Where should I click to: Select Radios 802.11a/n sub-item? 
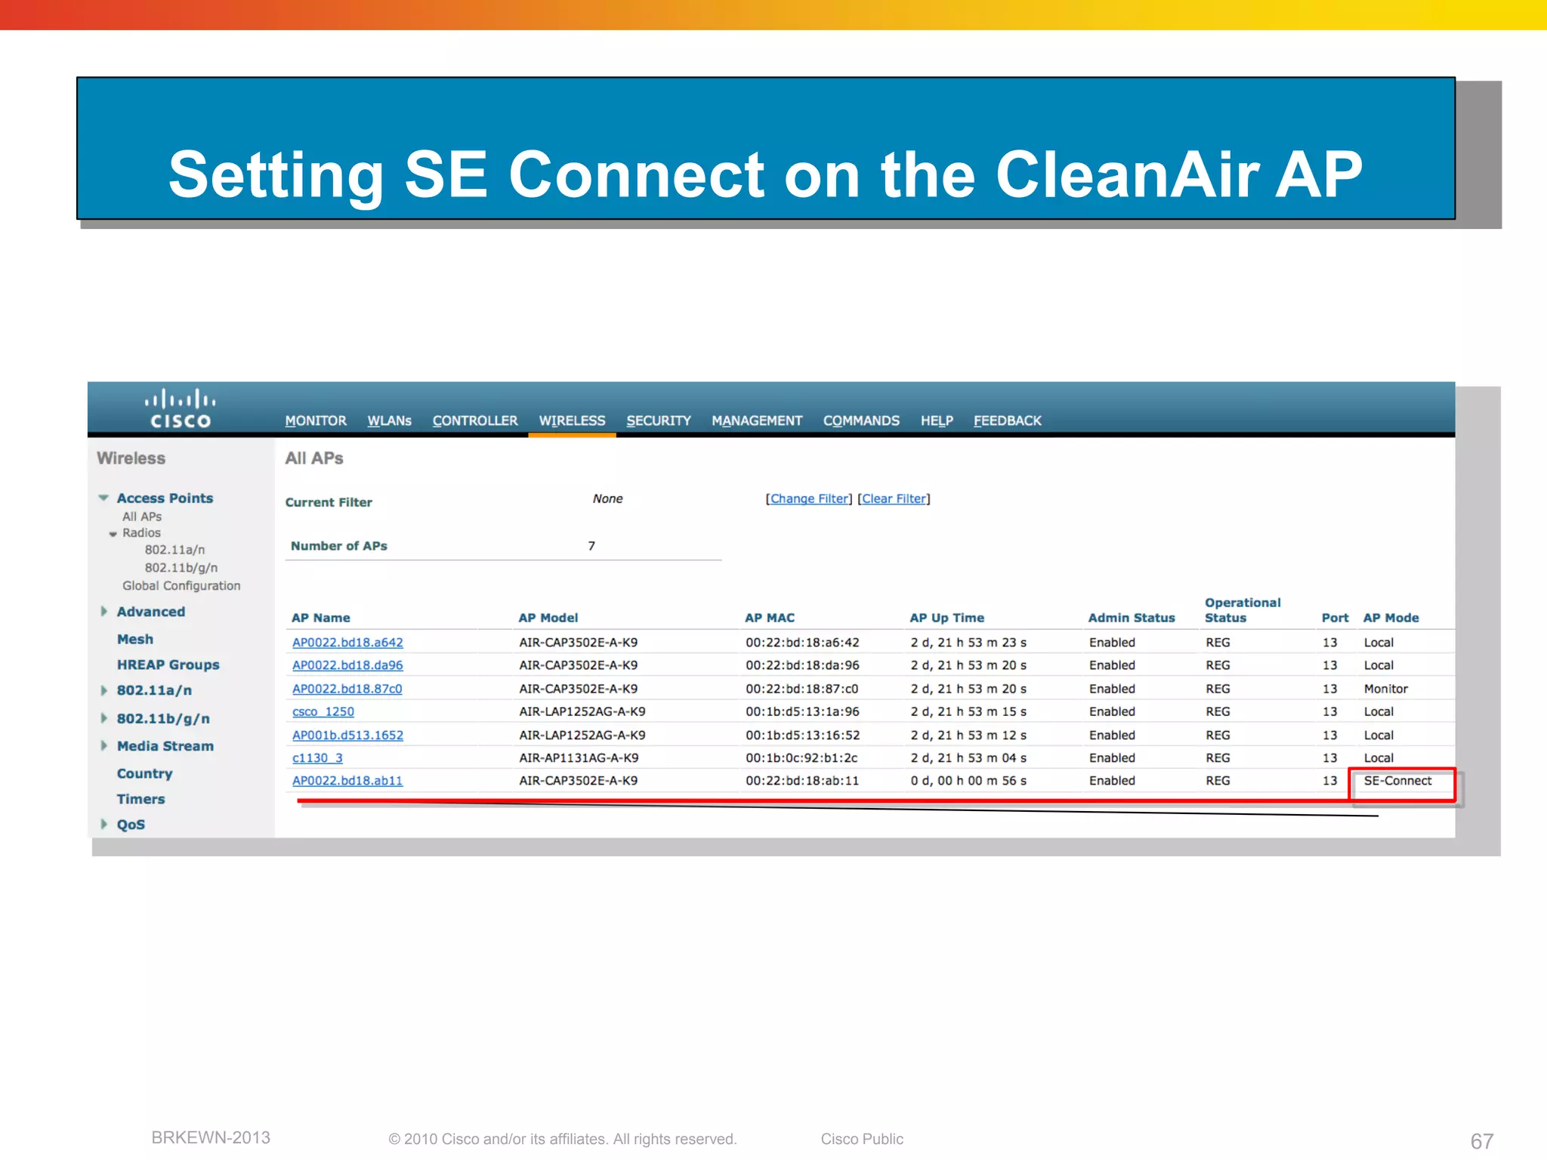coord(174,550)
